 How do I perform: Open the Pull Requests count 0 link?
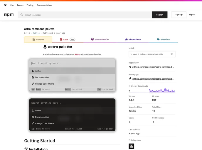click(153, 122)
